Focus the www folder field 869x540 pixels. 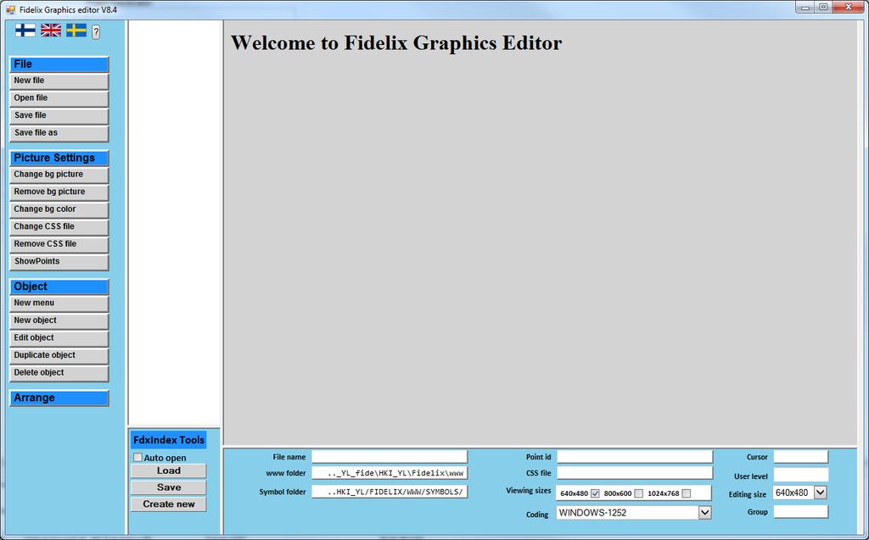pos(390,473)
